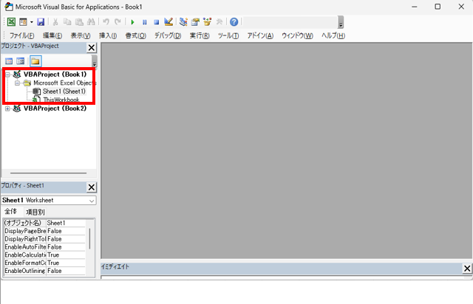The height and width of the screenshot is (304, 473).
Task: Click the Copy icon in the toolbar
Action: (x=67, y=22)
